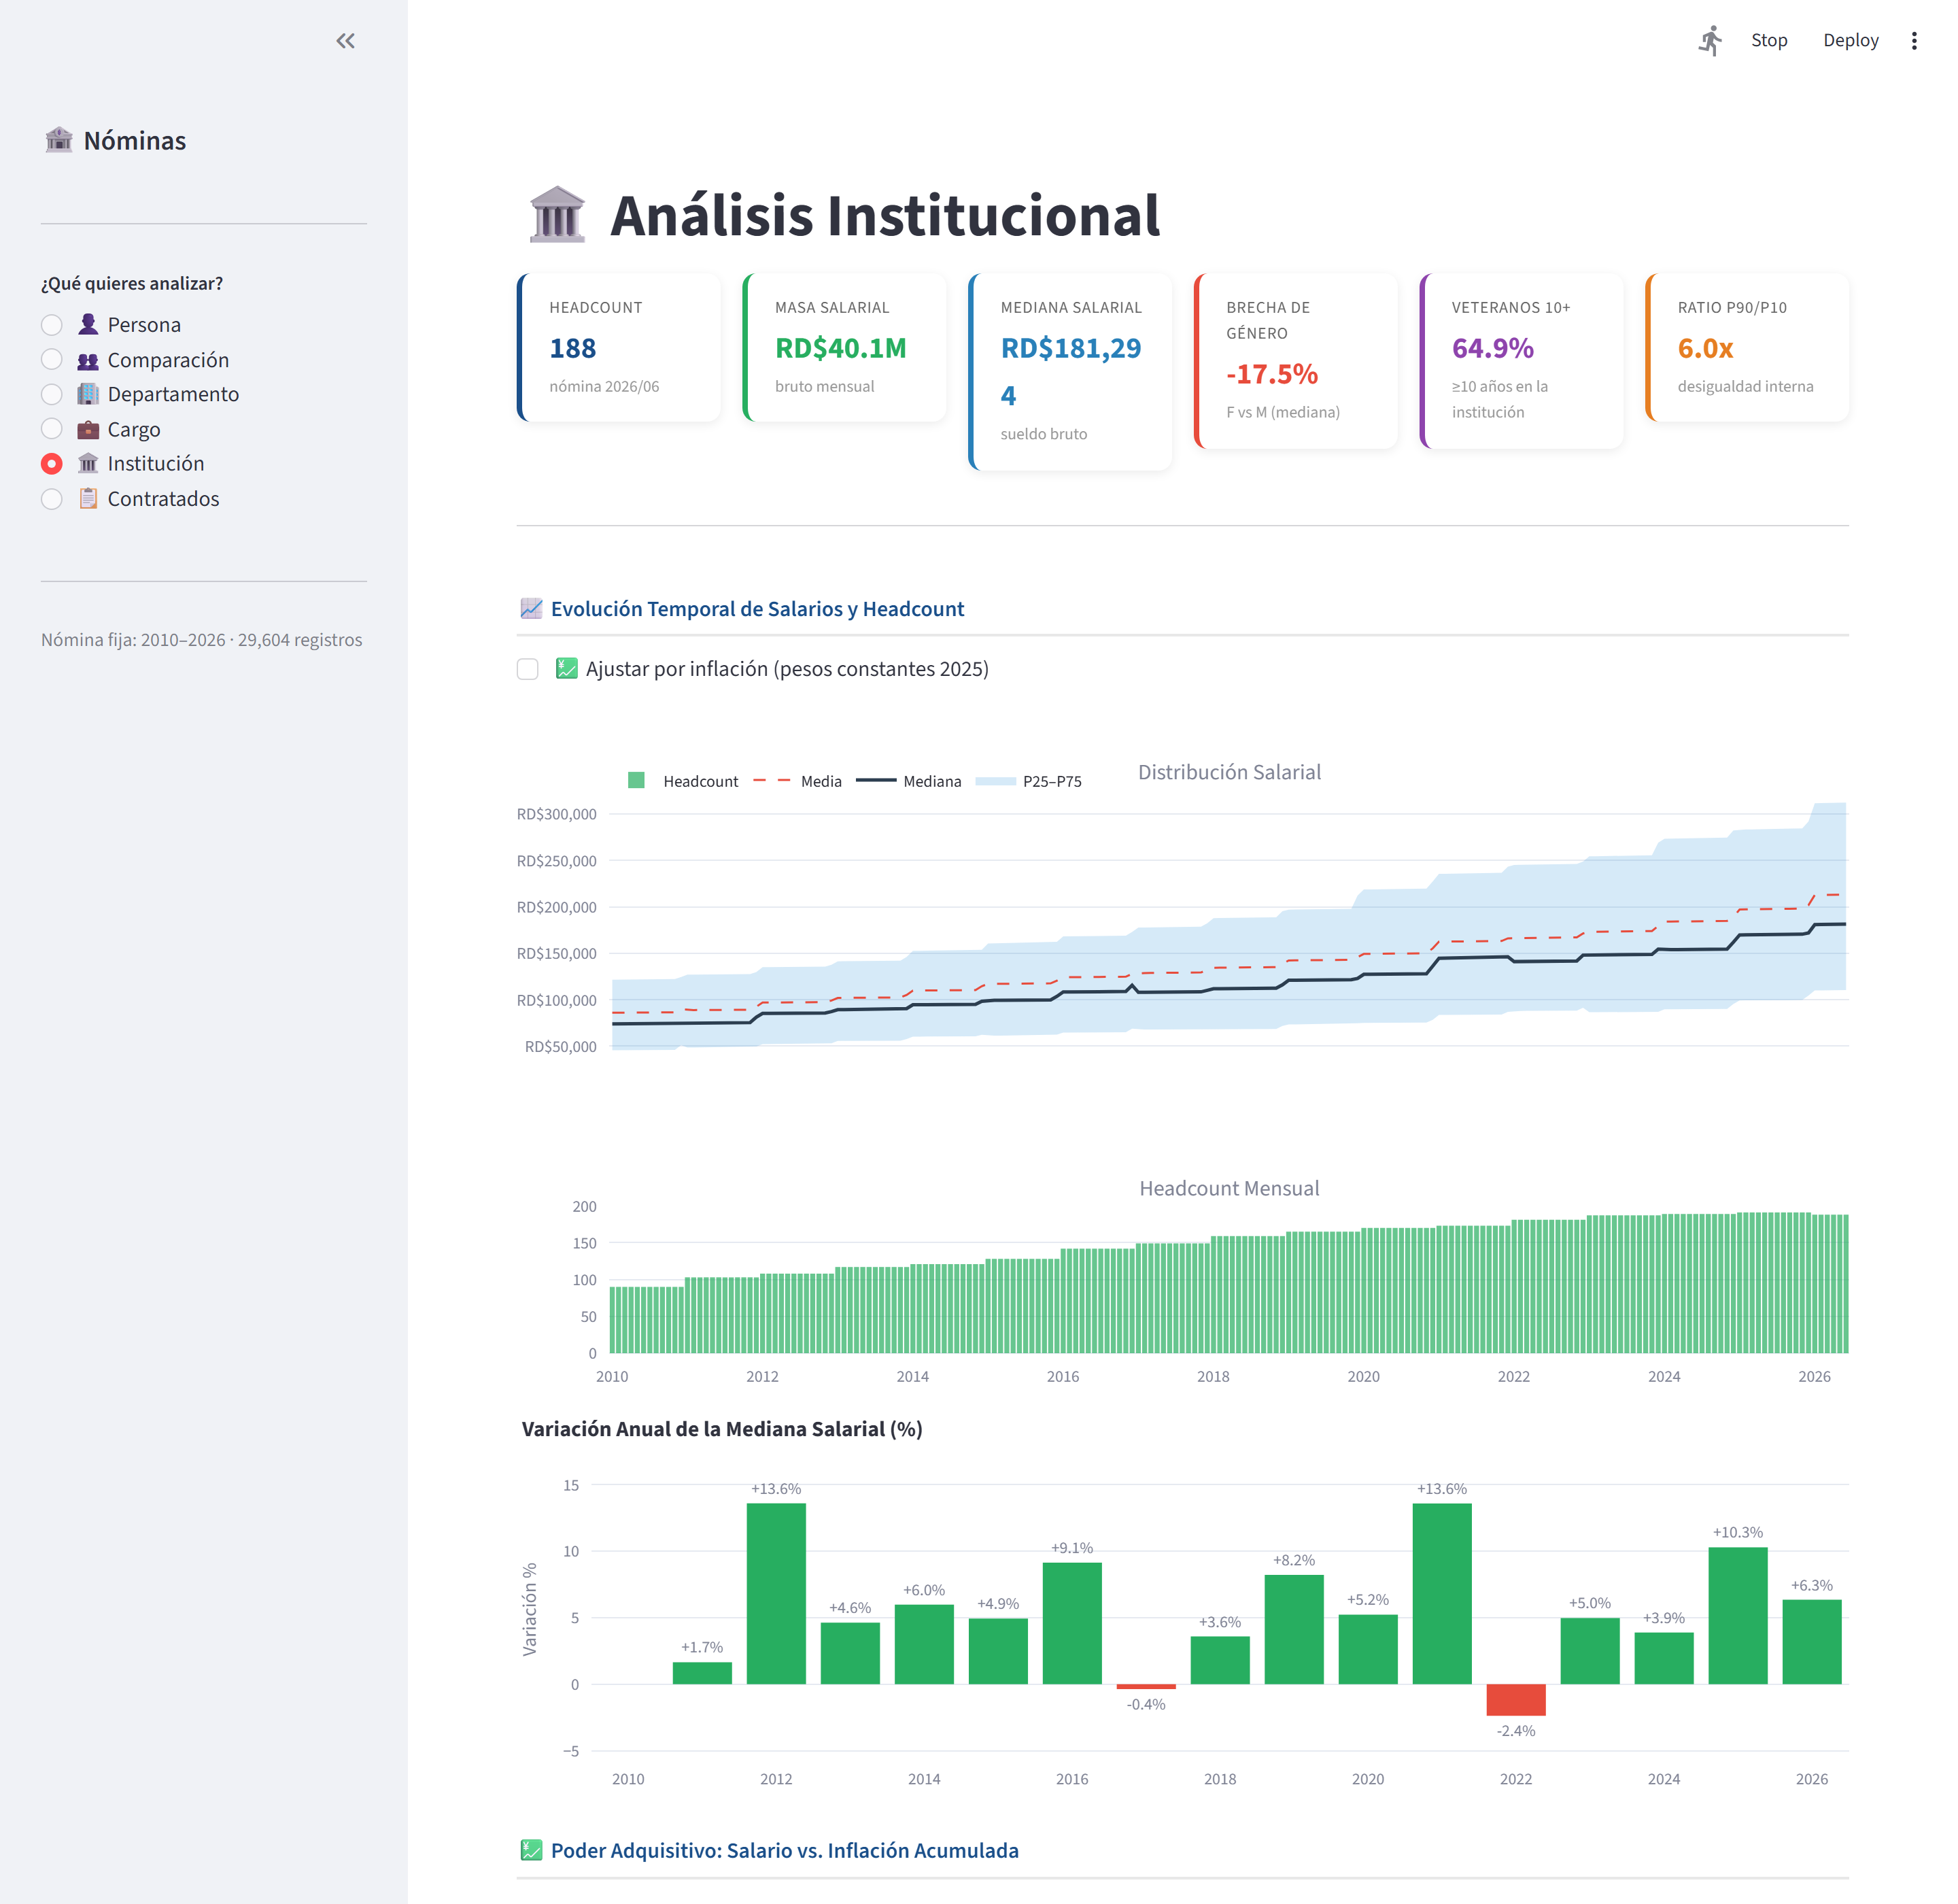Select the Cargo radio option
This screenshot has height=1904, width=1958.
pyautogui.click(x=52, y=429)
